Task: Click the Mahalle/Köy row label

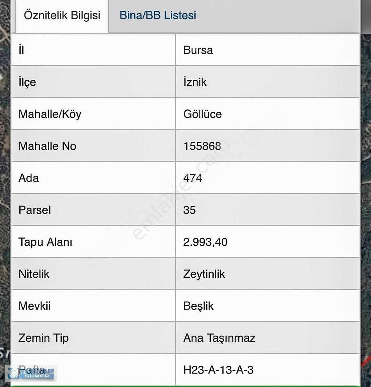Action: pos(50,114)
